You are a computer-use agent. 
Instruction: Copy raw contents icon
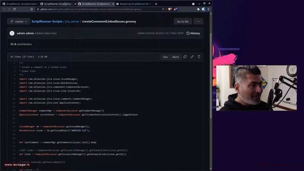pyautogui.click(x=185, y=57)
